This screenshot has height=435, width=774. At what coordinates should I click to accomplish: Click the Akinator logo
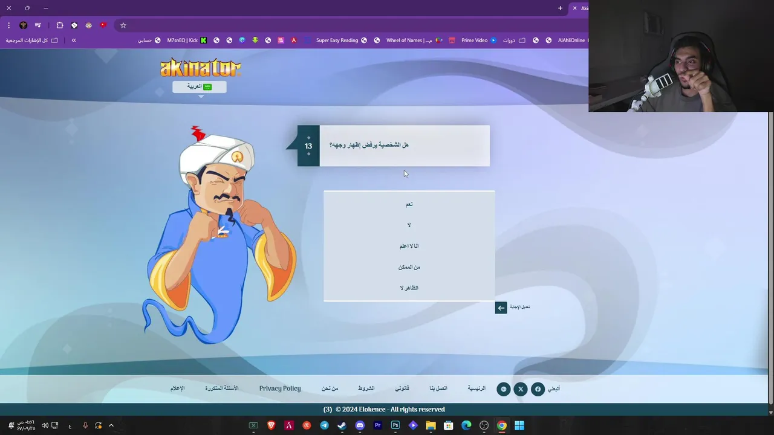(201, 67)
